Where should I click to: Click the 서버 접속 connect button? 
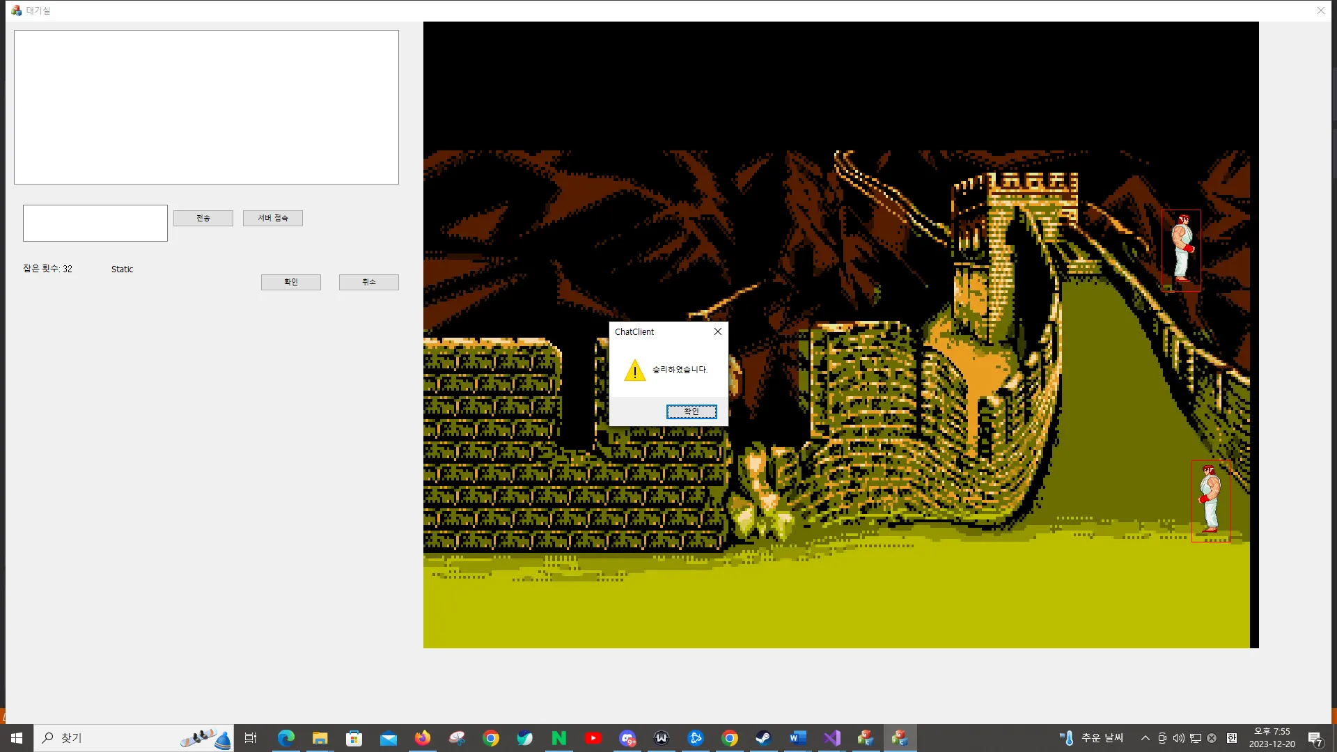272,218
